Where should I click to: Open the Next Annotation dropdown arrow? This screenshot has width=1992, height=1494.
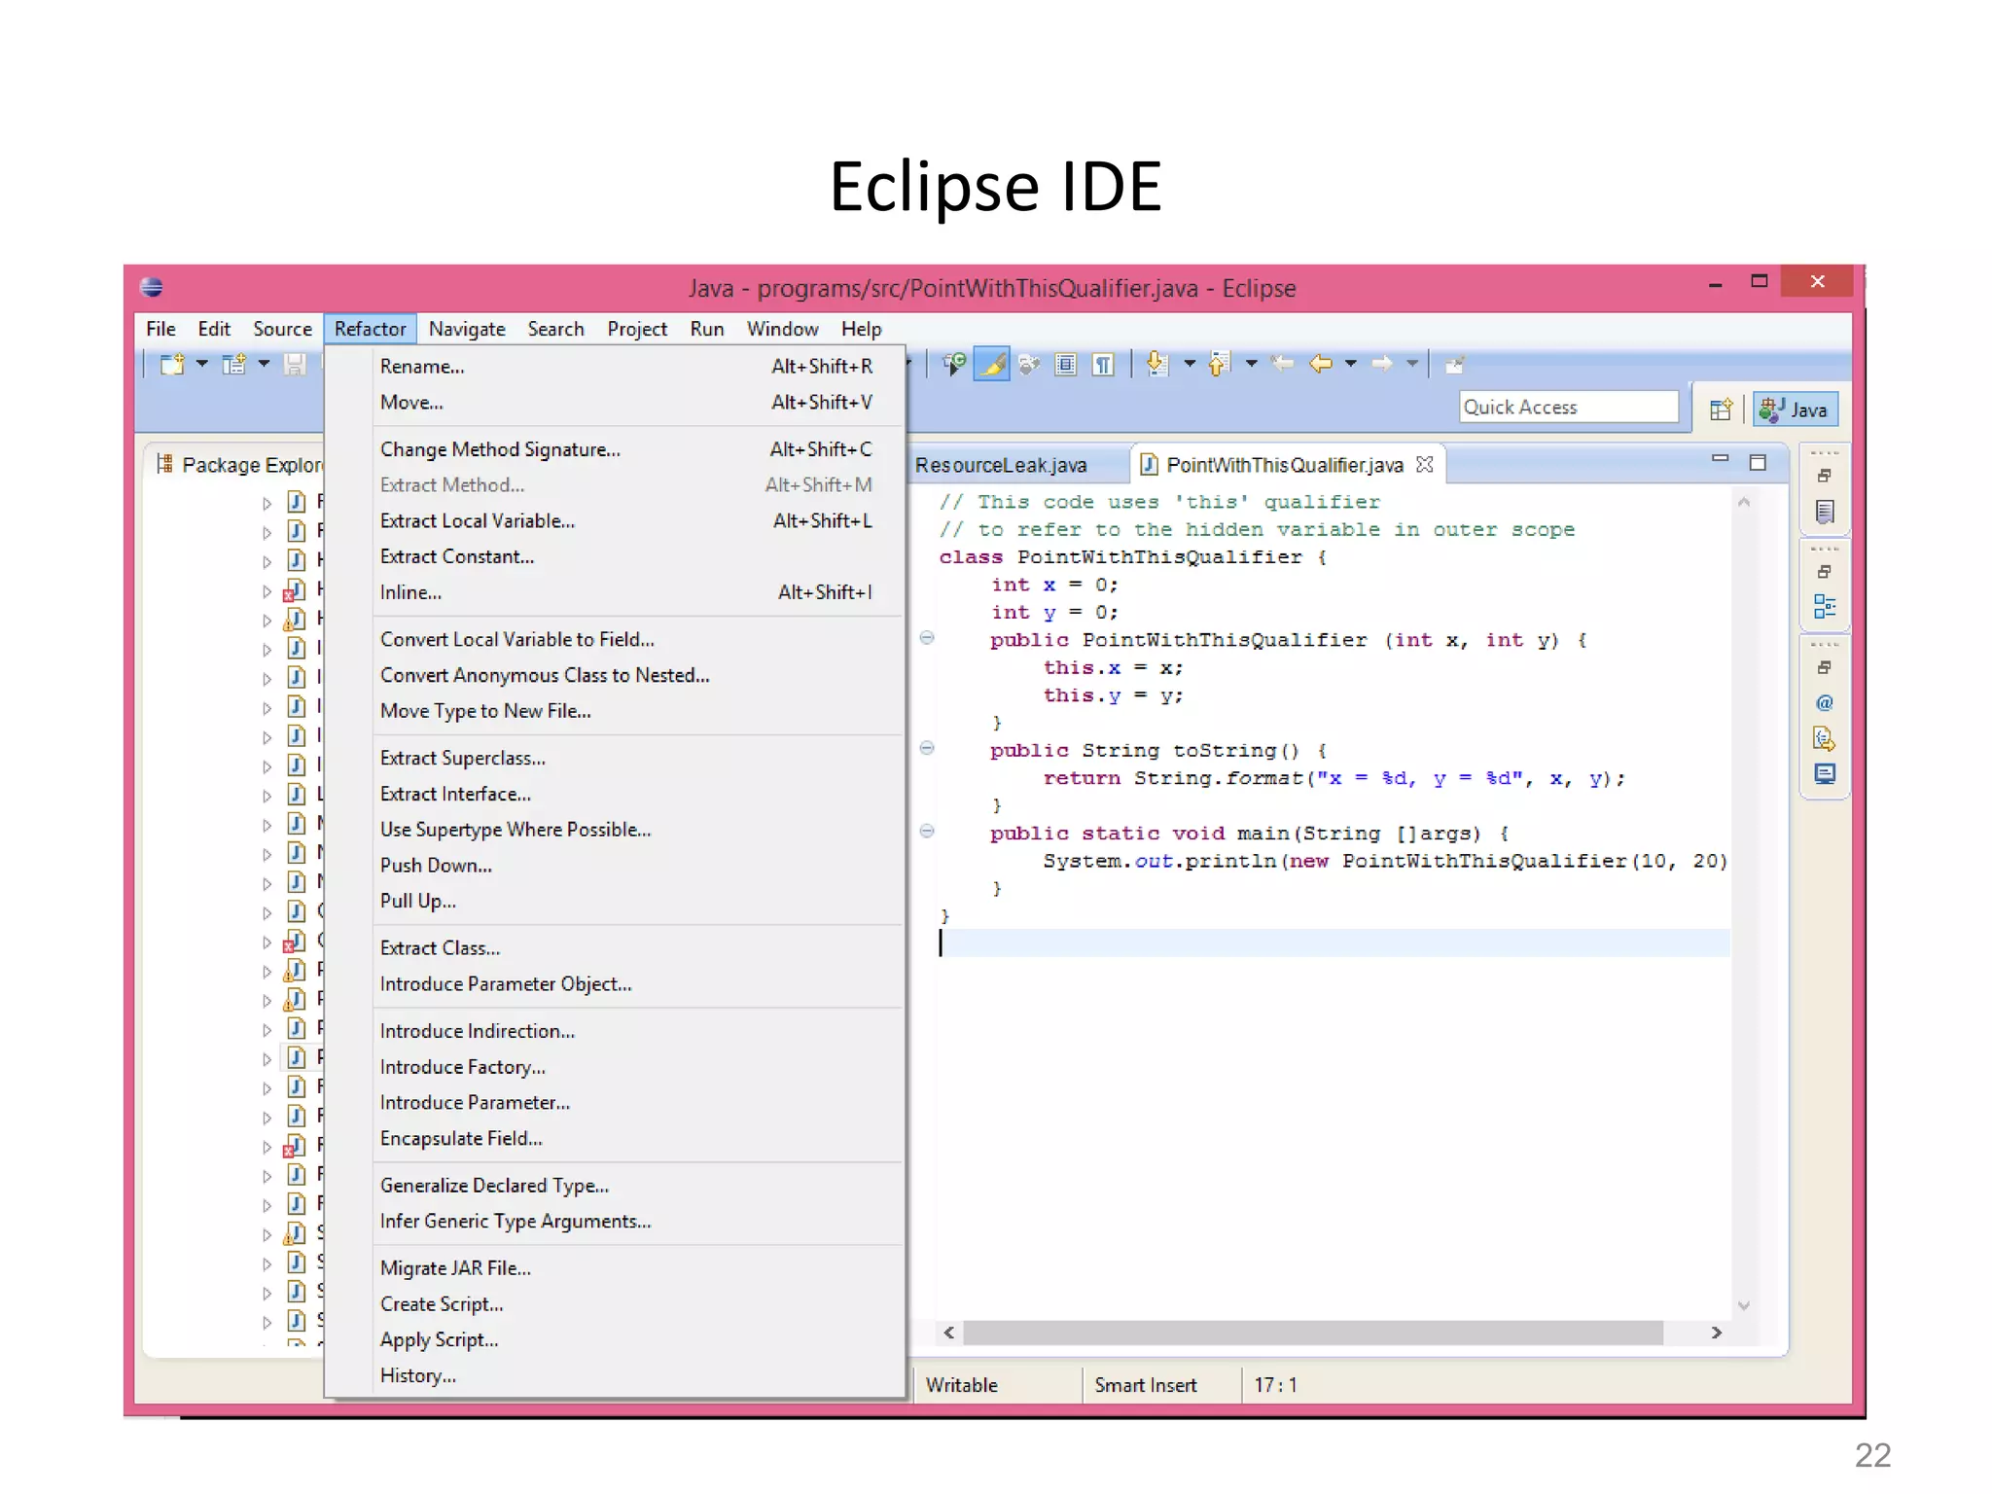point(1190,364)
